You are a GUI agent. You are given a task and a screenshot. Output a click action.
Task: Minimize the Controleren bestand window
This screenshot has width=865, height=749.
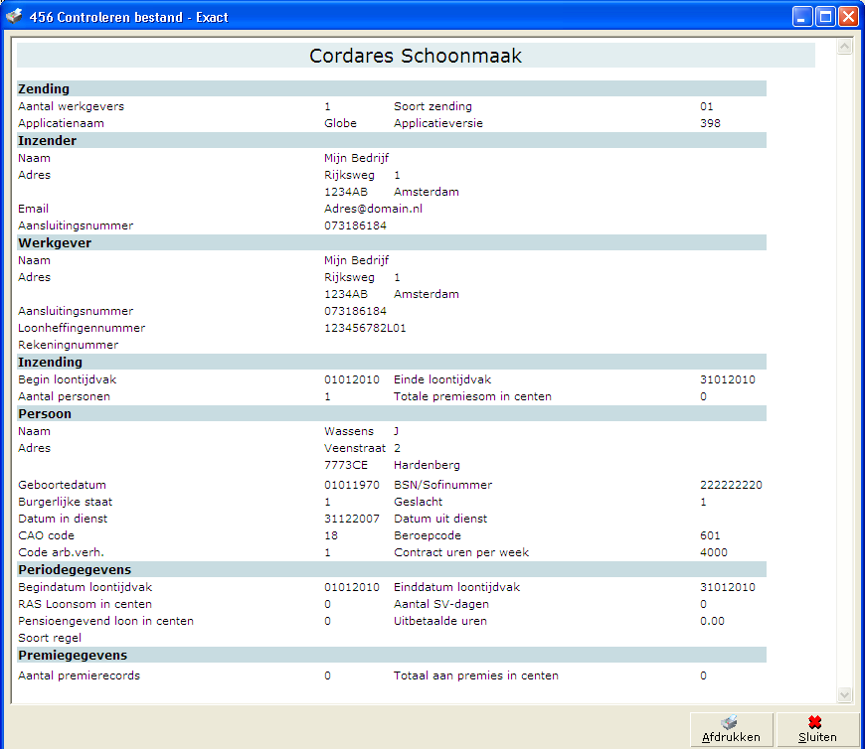click(803, 16)
